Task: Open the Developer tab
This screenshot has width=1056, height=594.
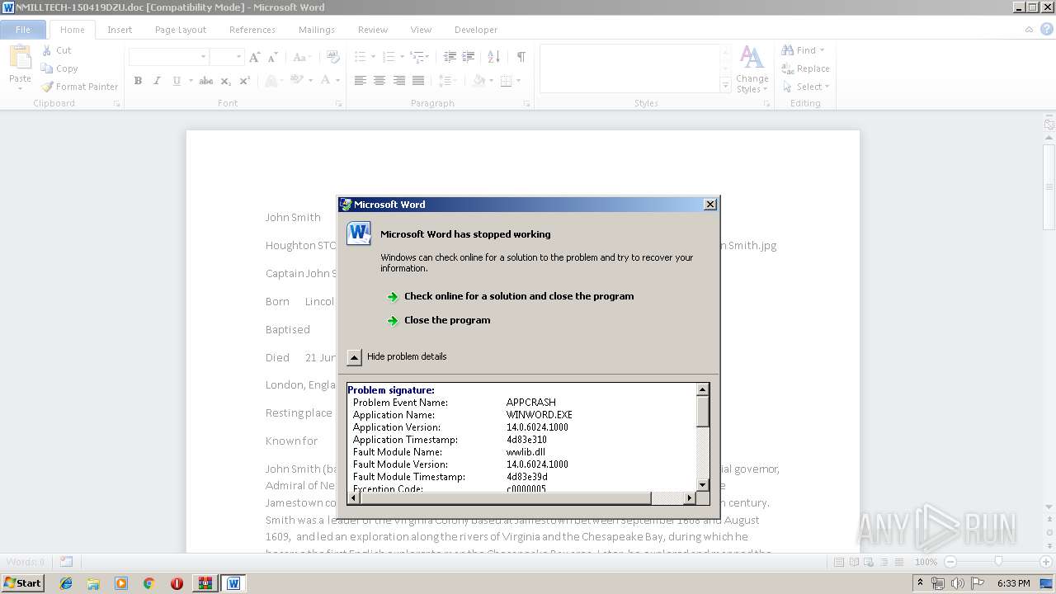Action: click(x=476, y=30)
